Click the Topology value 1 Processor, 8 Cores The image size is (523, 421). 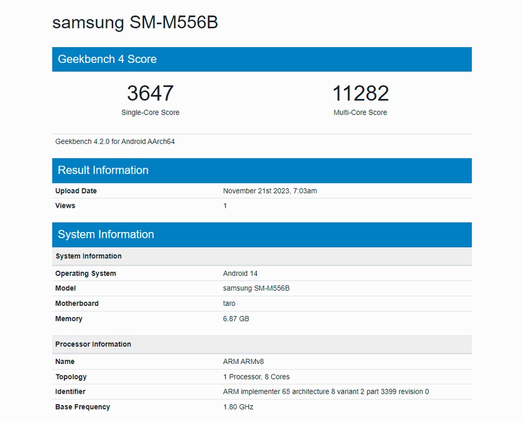coord(256,376)
